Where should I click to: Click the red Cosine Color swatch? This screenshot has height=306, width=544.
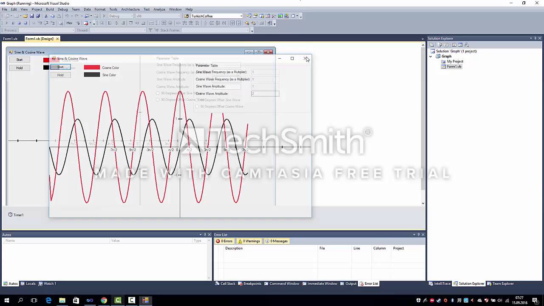(92, 67)
